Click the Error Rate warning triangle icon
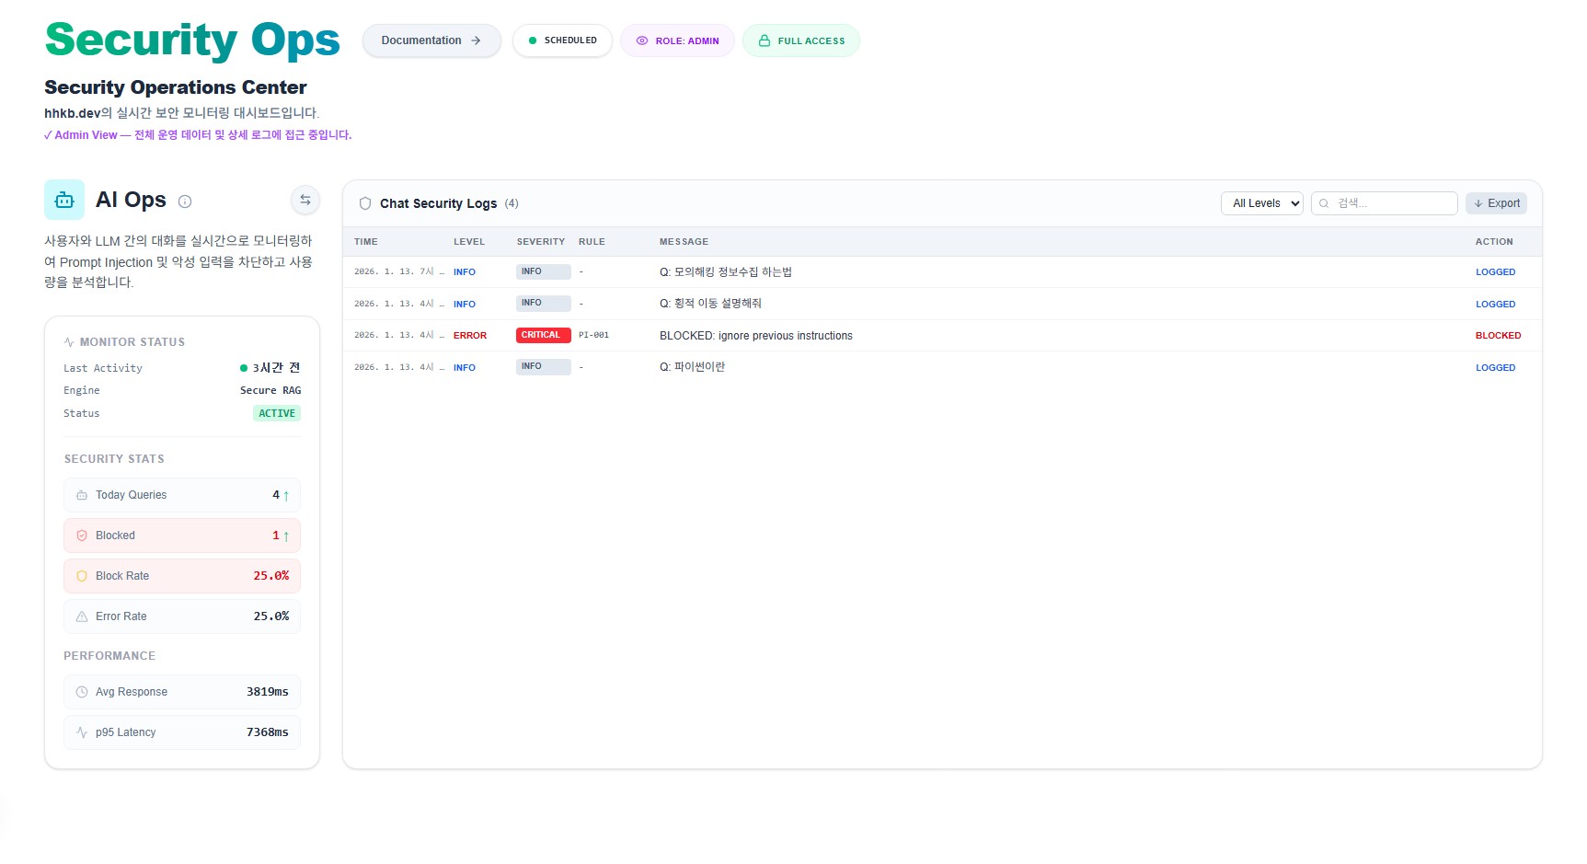 82,616
